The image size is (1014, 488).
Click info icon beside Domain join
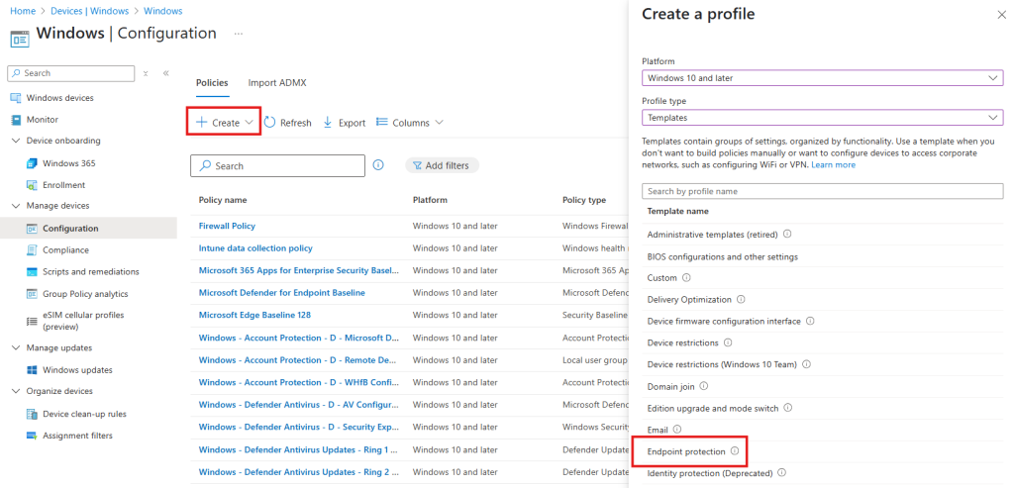point(704,386)
